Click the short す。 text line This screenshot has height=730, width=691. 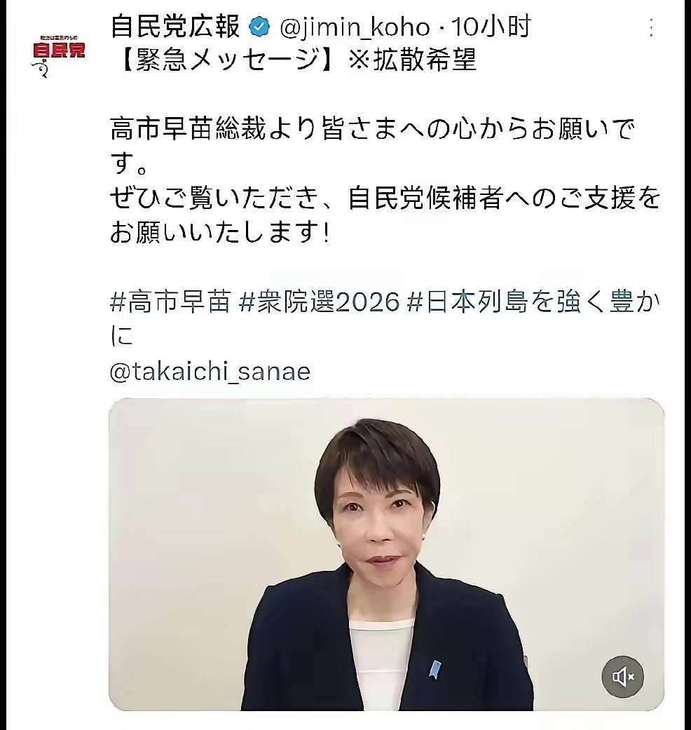[129, 163]
